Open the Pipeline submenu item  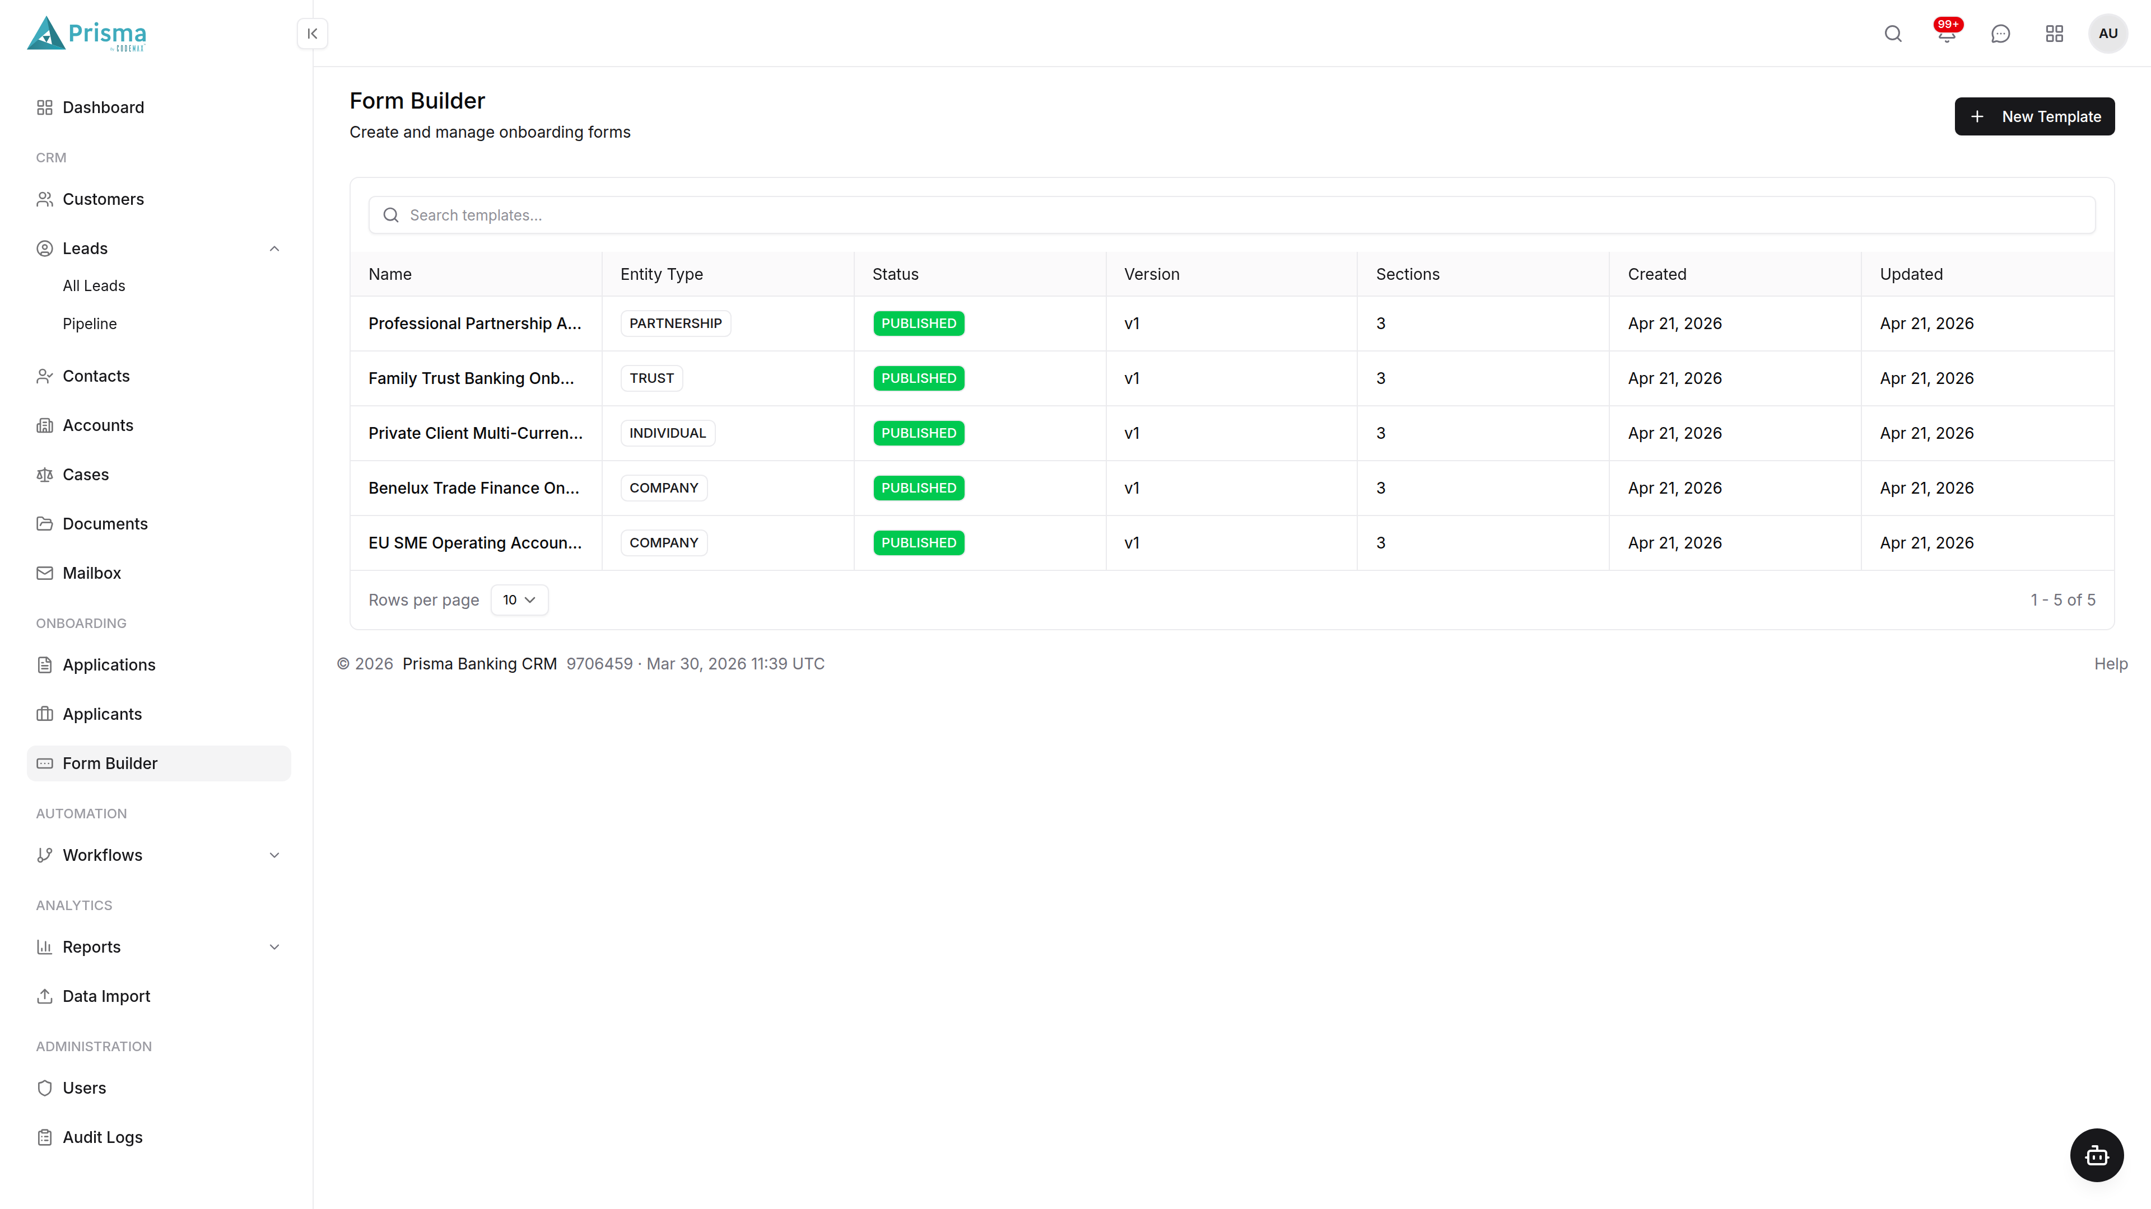90,324
